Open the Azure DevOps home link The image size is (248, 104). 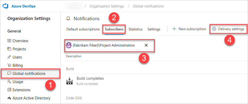23,6
